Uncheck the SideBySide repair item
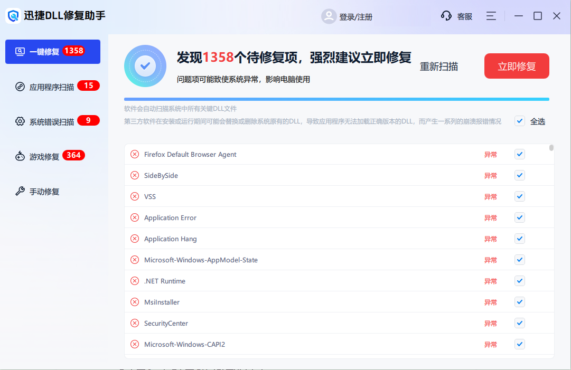The height and width of the screenshot is (370, 571). click(x=519, y=175)
